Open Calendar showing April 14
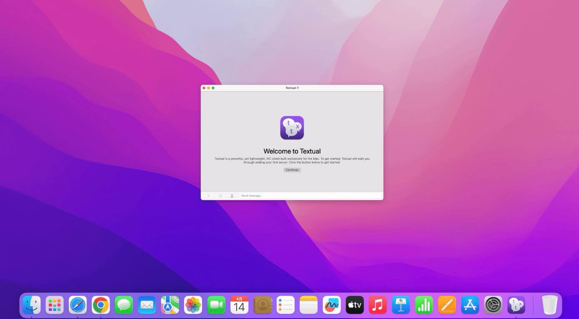 point(239,305)
